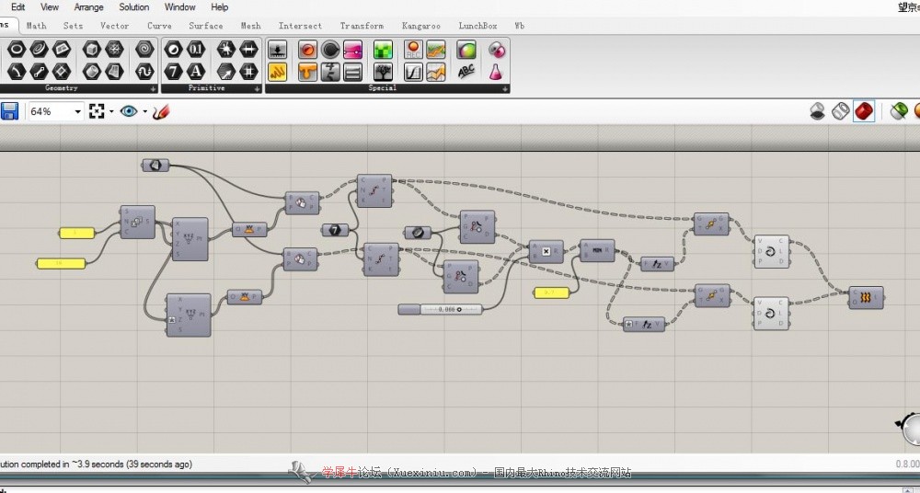Toggle the green selected-only preview button
This screenshot has height=493, width=920.
(x=899, y=111)
